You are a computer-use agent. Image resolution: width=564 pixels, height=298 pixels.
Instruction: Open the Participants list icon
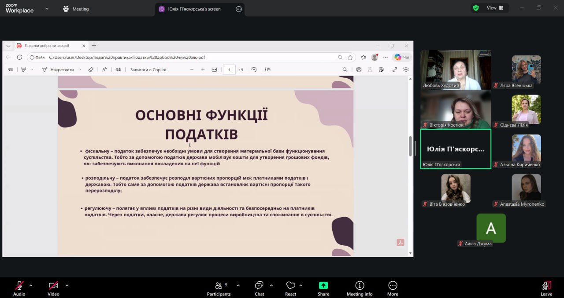click(x=219, y=286)
